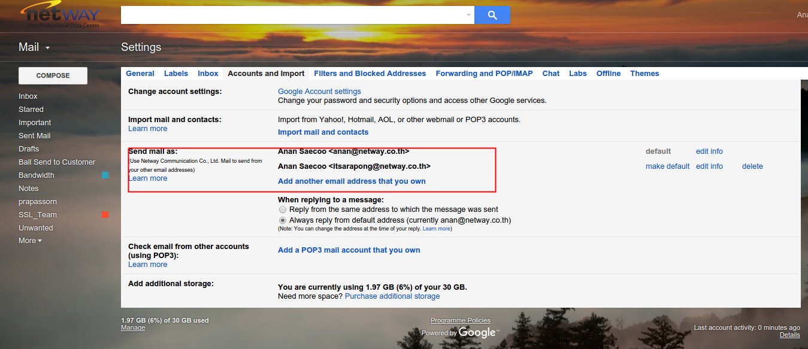Click 'Add another email address that you own'
This screenshot has width=808, height=349.
pyautogui.click(x=352, y=181)
